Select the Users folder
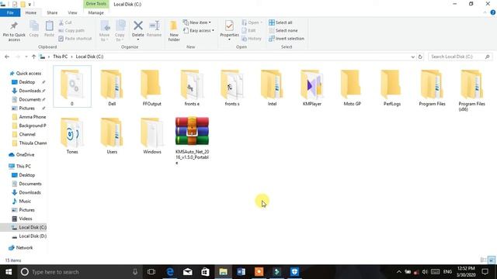 click(x=112, y=136)
